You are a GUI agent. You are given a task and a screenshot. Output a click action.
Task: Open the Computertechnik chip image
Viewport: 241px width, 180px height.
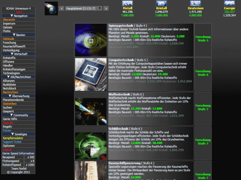91,74
